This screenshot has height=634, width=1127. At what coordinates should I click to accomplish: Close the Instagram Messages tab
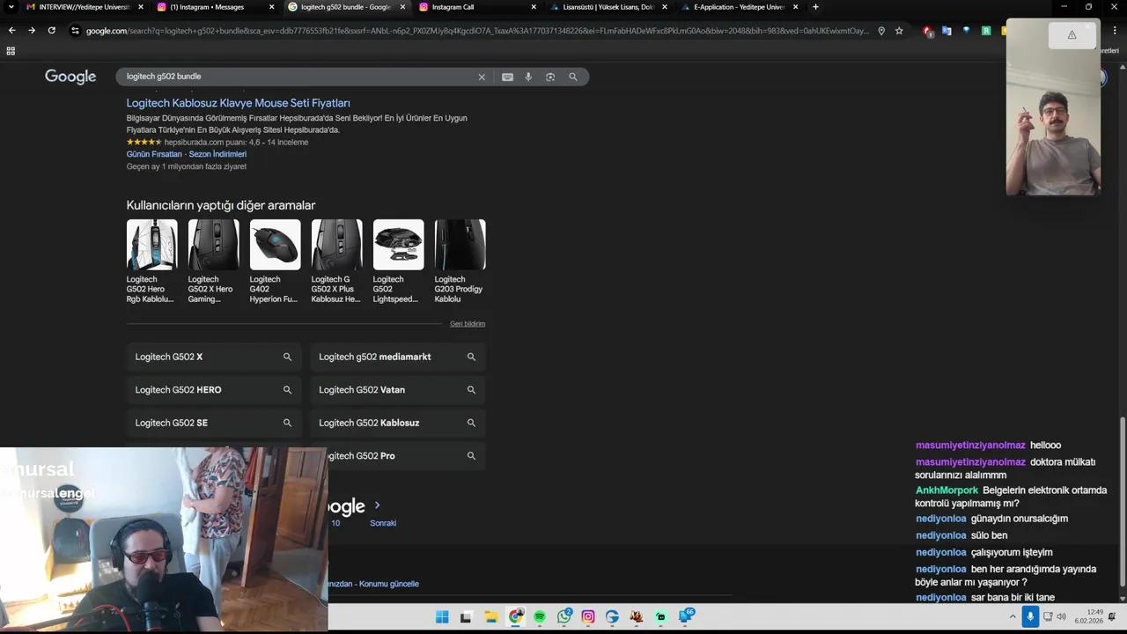point(271,7)
